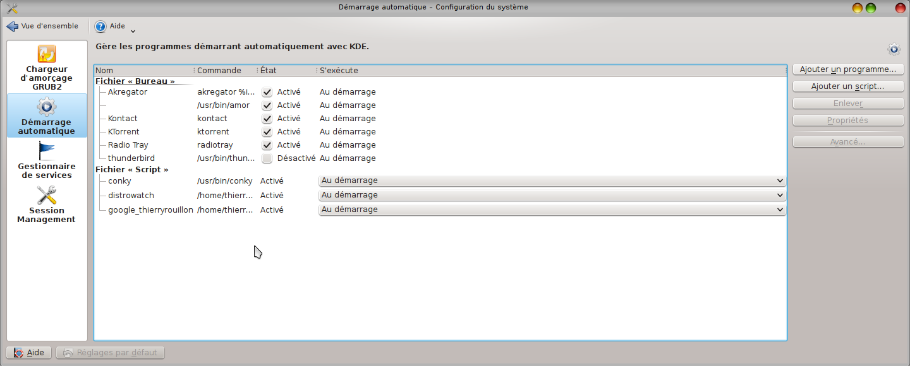This screenshot has height=366, width=910.
Task: Sort by the État column header
Action: [287, 70]
